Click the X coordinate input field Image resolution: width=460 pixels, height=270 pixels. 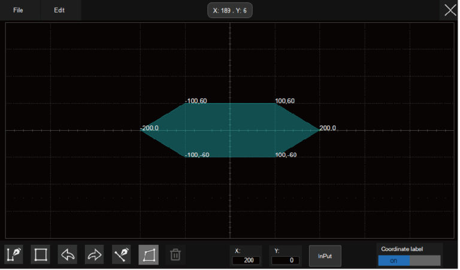[x=247, y=260]
